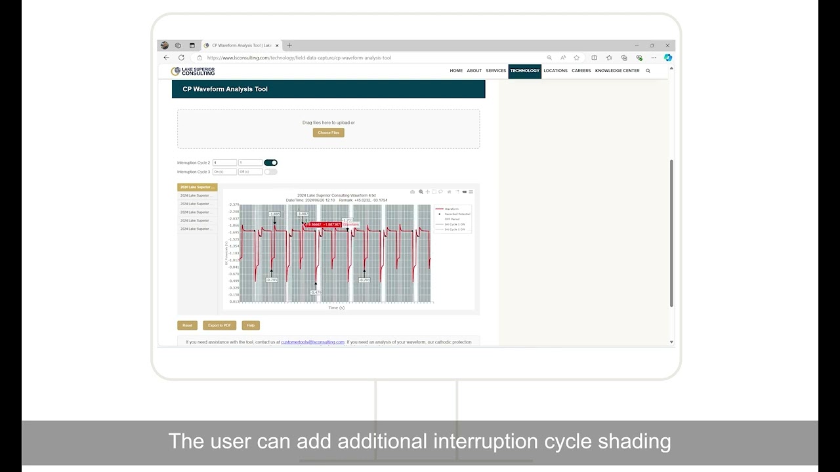
Task: Add page to favorites star
Action: tap(576, 58)
